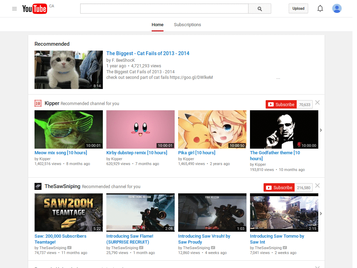The height and width of the screenshot is (268, 357).
Task: Open the account avatar menu
Action: tap(337, 8)
